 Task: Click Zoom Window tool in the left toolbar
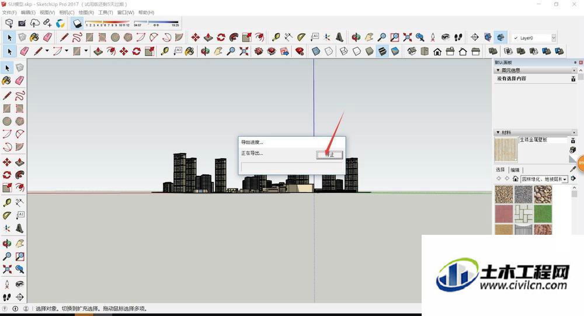[x=20, y=256]
